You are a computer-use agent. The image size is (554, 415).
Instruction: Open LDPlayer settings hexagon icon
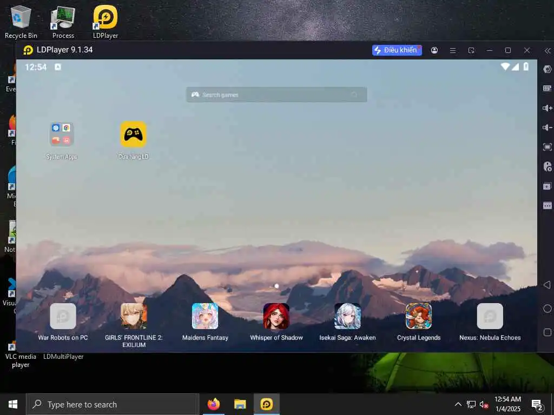(x=548, y=69)
